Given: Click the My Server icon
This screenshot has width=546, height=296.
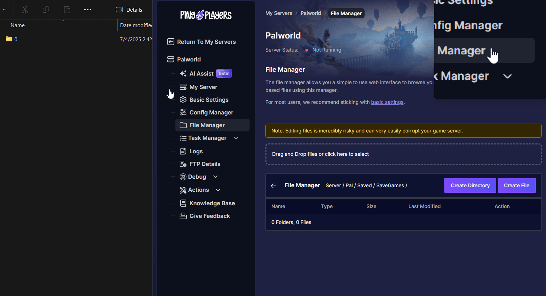Looking at the screenshot, I should click(x=183, y=87).
